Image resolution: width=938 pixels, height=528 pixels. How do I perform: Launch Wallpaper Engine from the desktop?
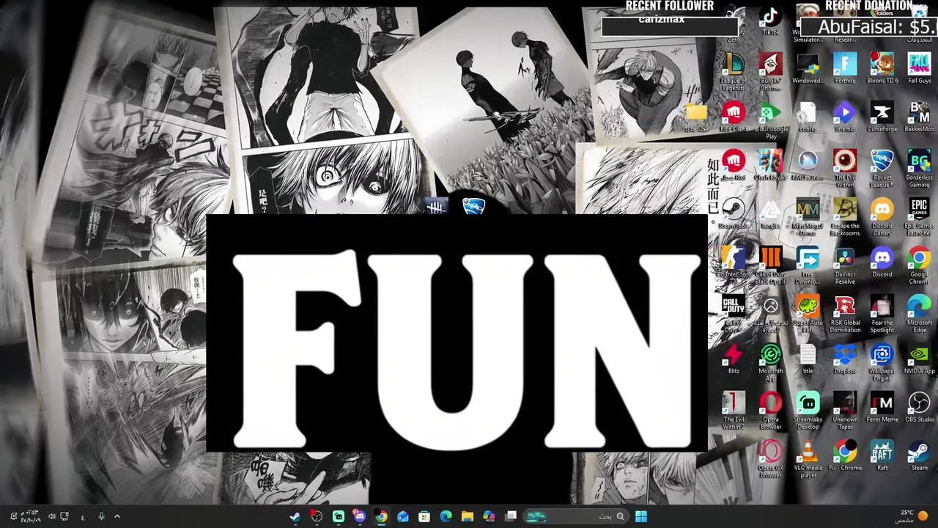point(882,362)
